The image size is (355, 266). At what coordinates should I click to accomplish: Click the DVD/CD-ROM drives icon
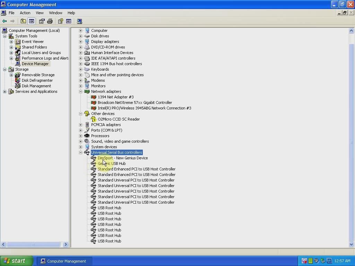[87, 47]
